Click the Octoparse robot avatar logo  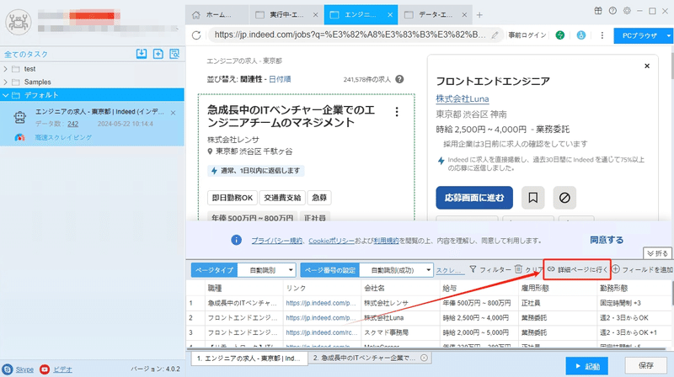(x=18, y=22)
